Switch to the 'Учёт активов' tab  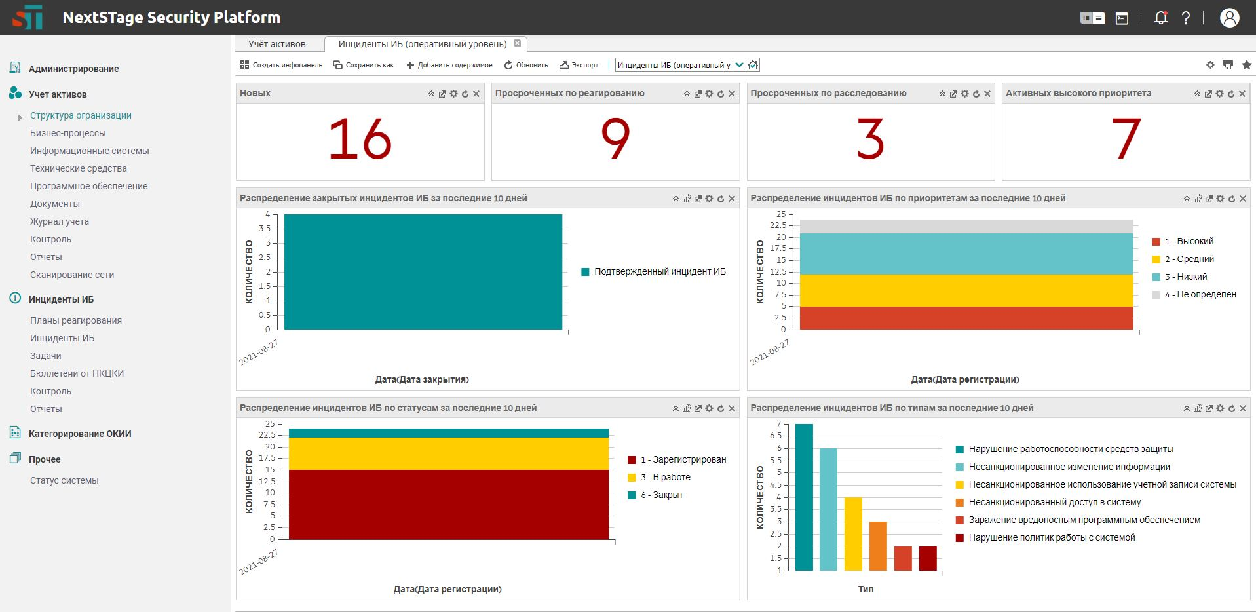[x=277, y=44]
